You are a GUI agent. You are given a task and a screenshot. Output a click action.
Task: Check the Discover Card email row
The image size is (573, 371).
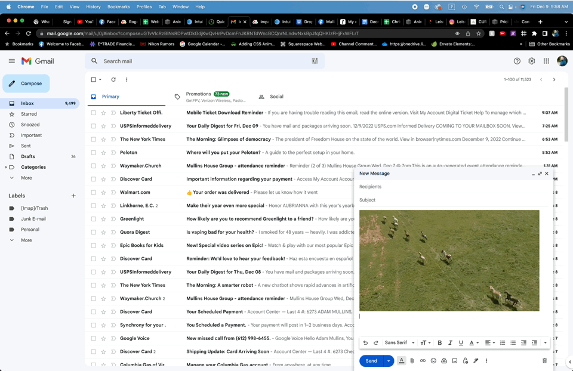pyautogui.click(x=93, y=178)
